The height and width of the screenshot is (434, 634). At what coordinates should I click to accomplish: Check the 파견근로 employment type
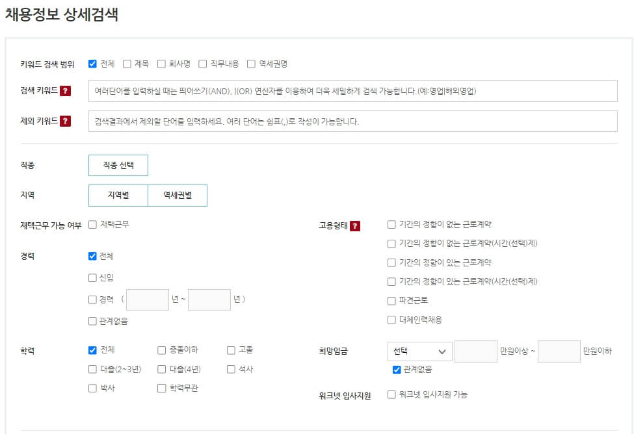391,300
